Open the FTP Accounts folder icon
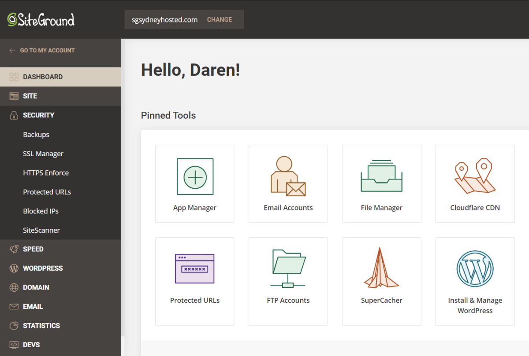The image size is (529, 356). [288, 268]
